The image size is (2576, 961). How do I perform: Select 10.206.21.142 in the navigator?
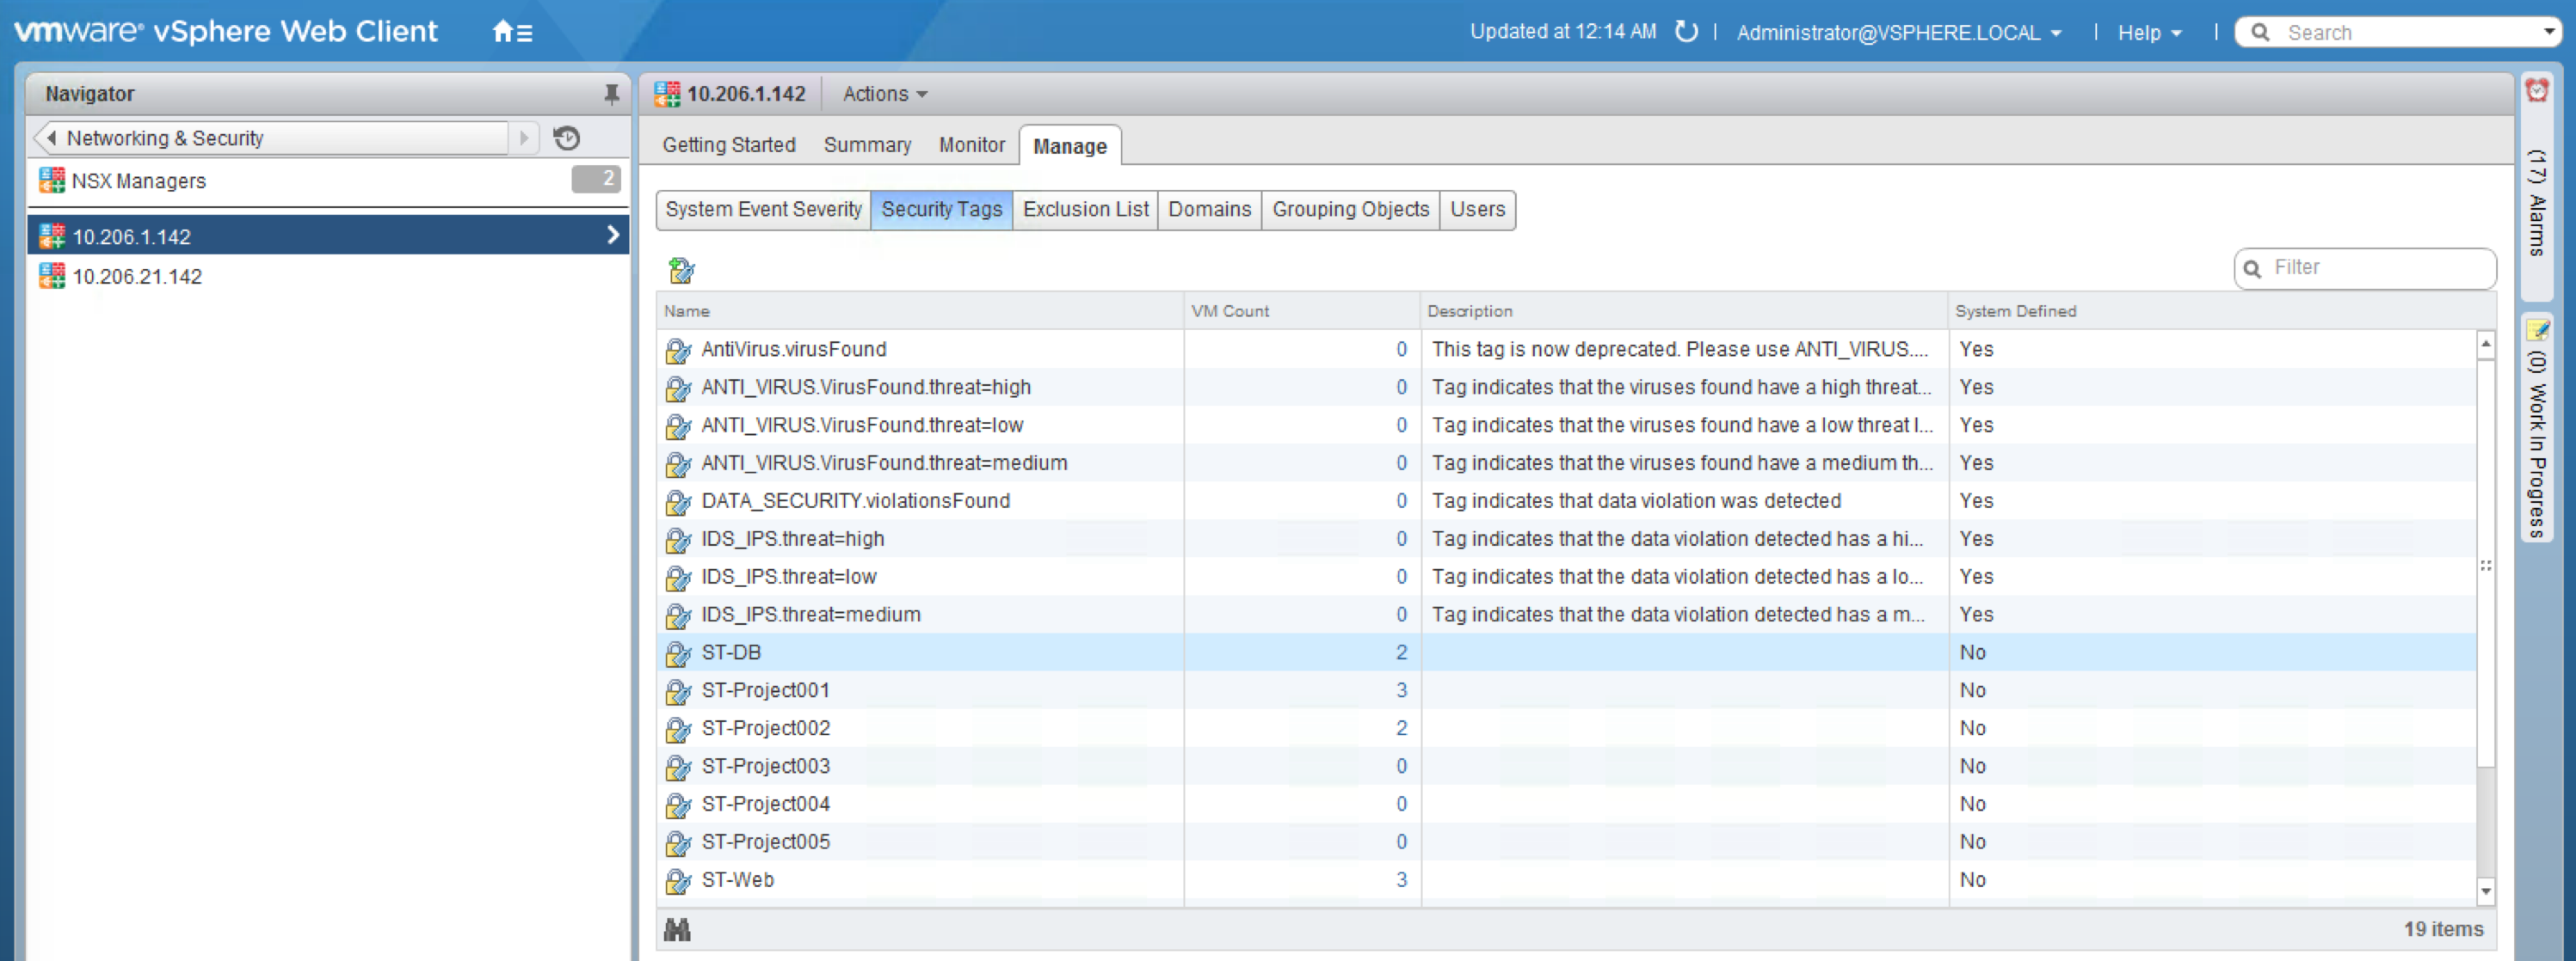[x=328, y=277]
